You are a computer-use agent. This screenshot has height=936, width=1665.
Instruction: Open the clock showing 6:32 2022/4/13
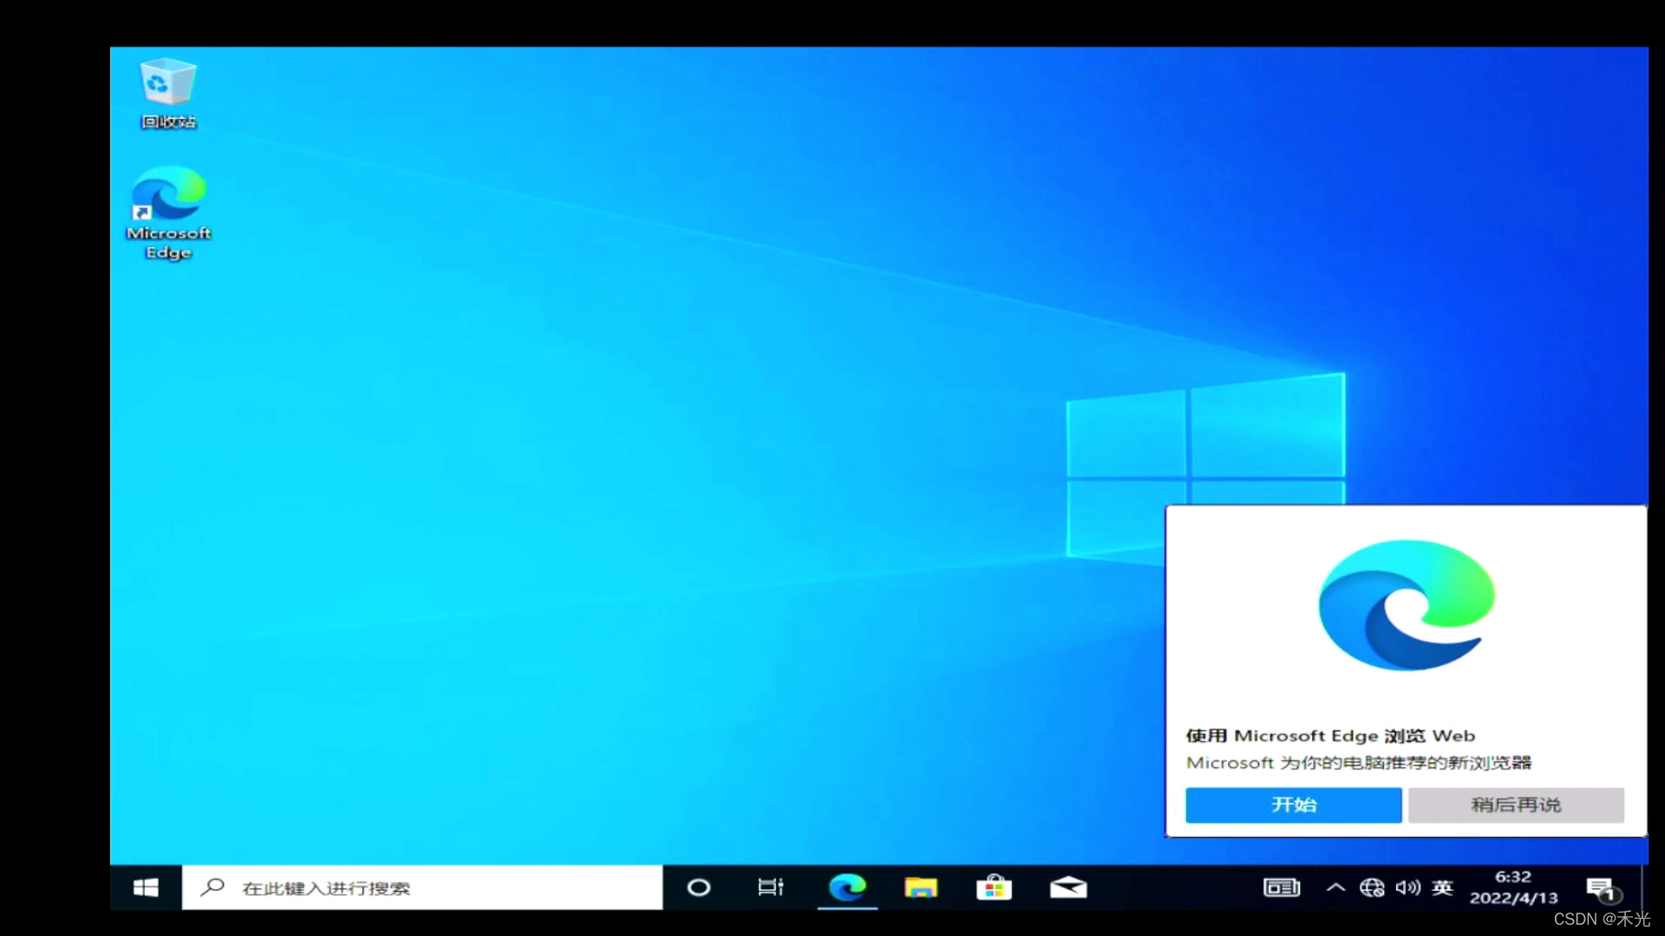(x=1513, y=887)
